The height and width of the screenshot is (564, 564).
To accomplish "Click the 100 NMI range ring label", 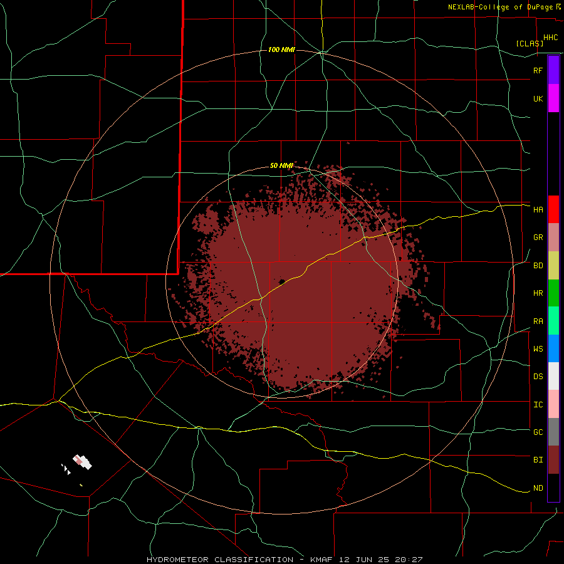I will click(x=281, y=50).
